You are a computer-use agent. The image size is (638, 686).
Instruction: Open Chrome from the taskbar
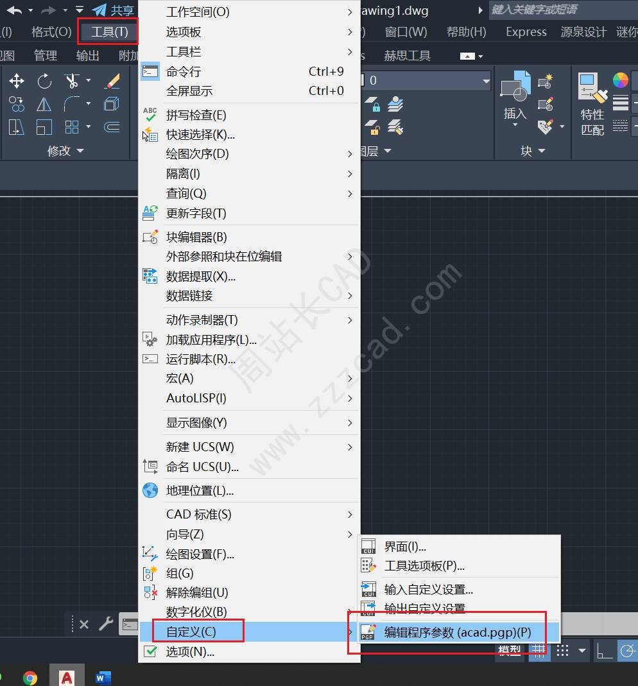coord(30,678)
